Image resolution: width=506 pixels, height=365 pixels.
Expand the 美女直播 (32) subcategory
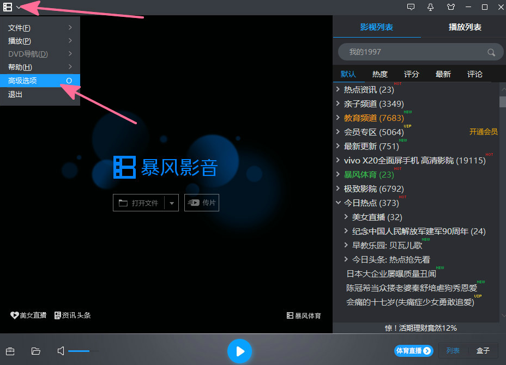(x=346, y=217)
